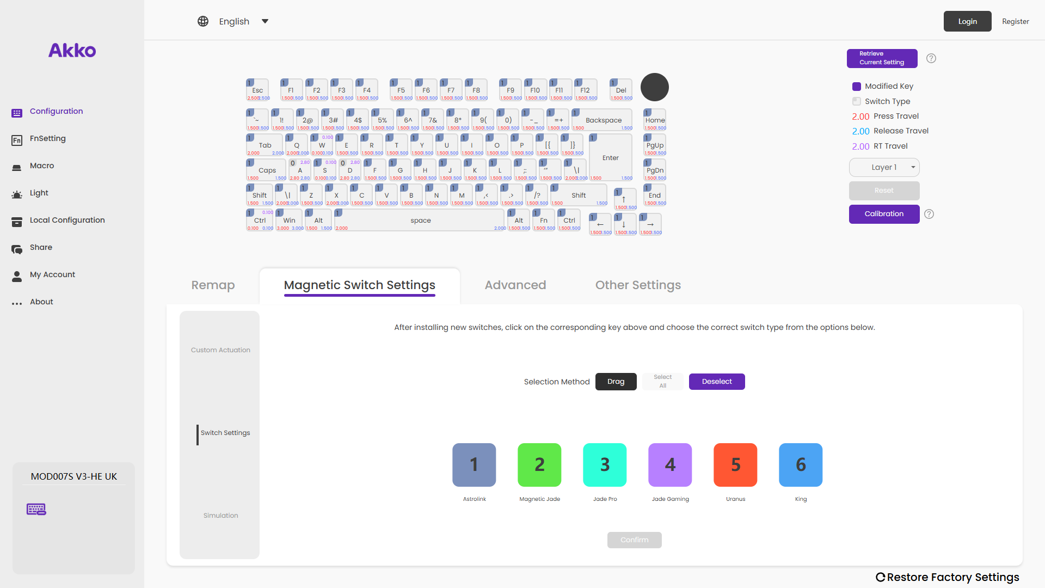Open FnSetting via its Fn icon
The height and width of the screenshot is (588, 1045).
[x=17, y=140]
